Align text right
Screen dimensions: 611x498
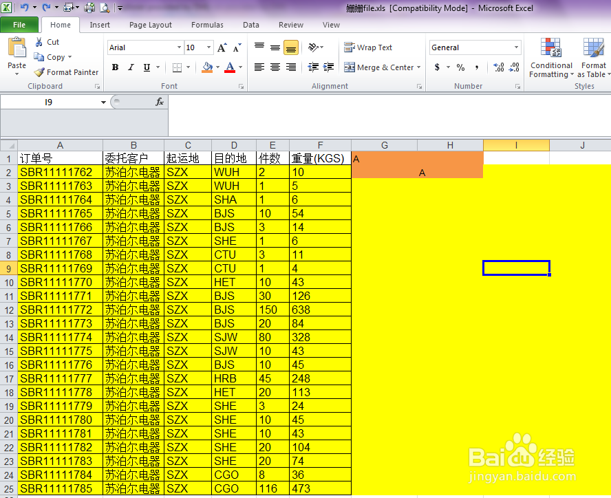click(290, 67)
